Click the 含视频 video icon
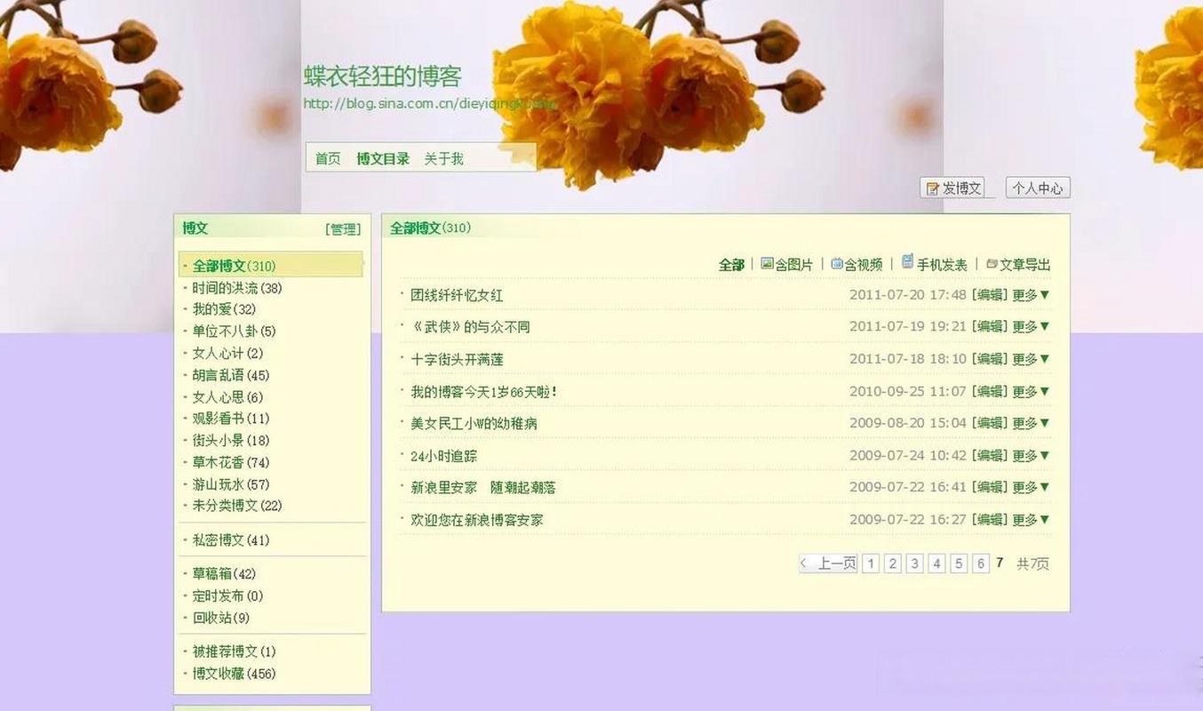 coord(837,263)
